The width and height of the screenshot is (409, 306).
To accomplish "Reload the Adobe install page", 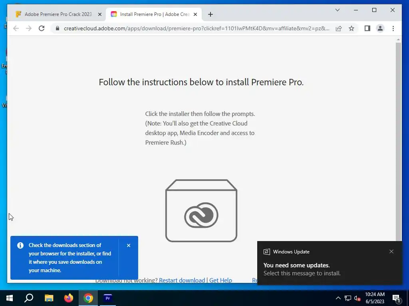I will coord(42,28).
